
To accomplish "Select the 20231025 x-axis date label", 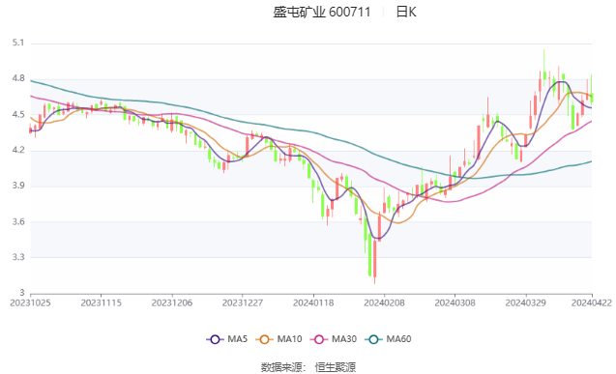I will (x=30, y=302).
